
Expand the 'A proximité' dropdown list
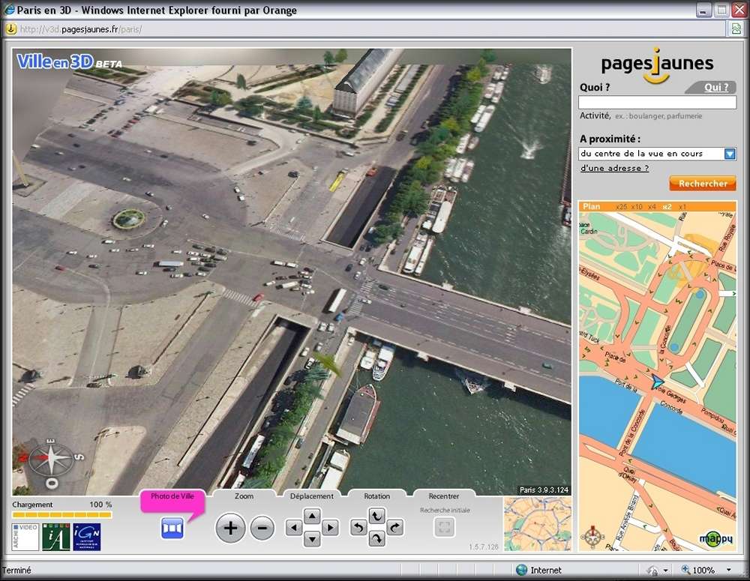pos(730,154)
